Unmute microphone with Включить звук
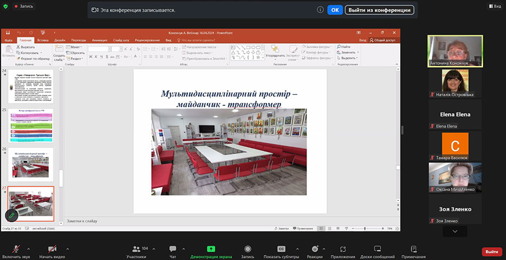This screenshot has width=506, height=260. tap(16, 249)
